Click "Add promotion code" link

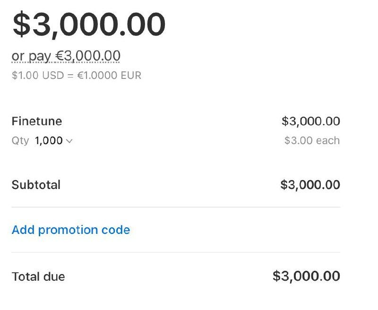[x=71, y=230]
